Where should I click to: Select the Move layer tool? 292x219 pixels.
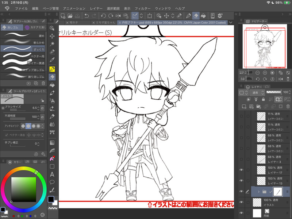[x=52, y=36]
